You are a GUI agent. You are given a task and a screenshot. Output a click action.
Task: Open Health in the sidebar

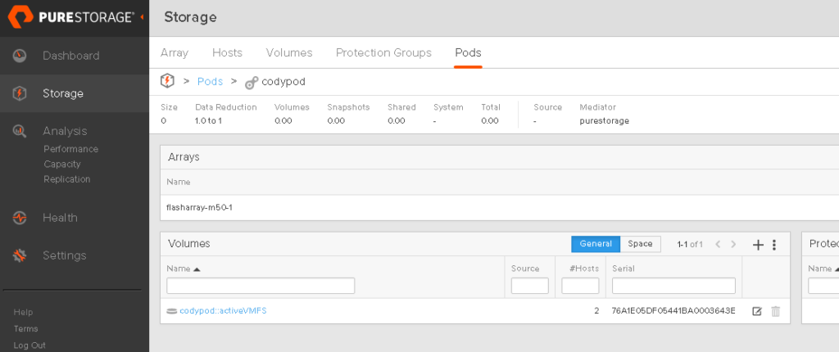60,218
